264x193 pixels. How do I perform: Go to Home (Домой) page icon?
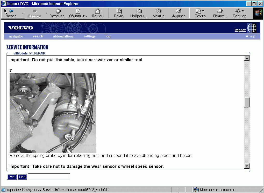coord(97,11)
